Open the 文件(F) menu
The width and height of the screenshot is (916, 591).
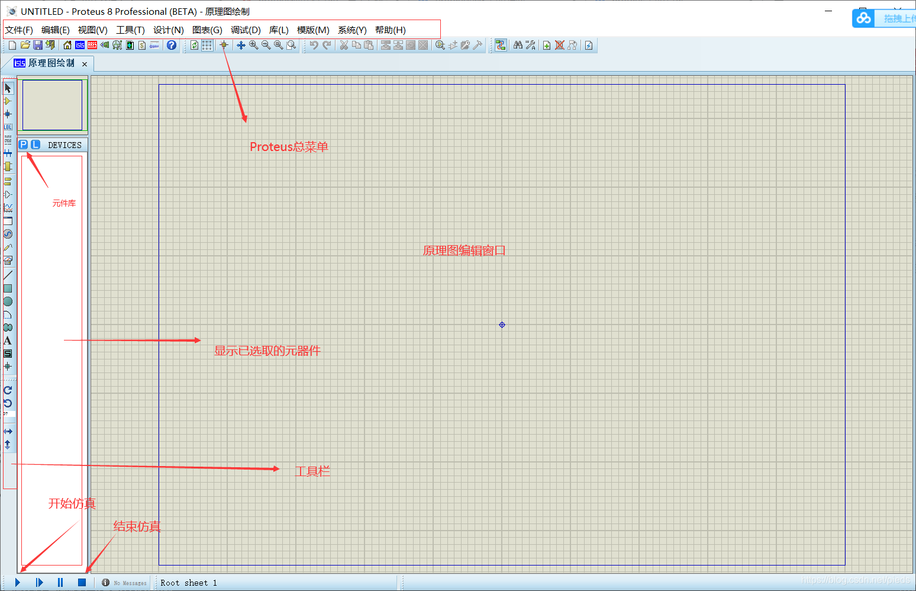pos(19,30)
